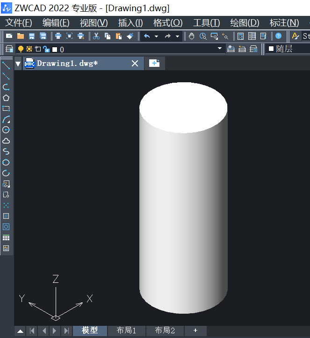Open the 绘图(D) menu

pos(245,23)
